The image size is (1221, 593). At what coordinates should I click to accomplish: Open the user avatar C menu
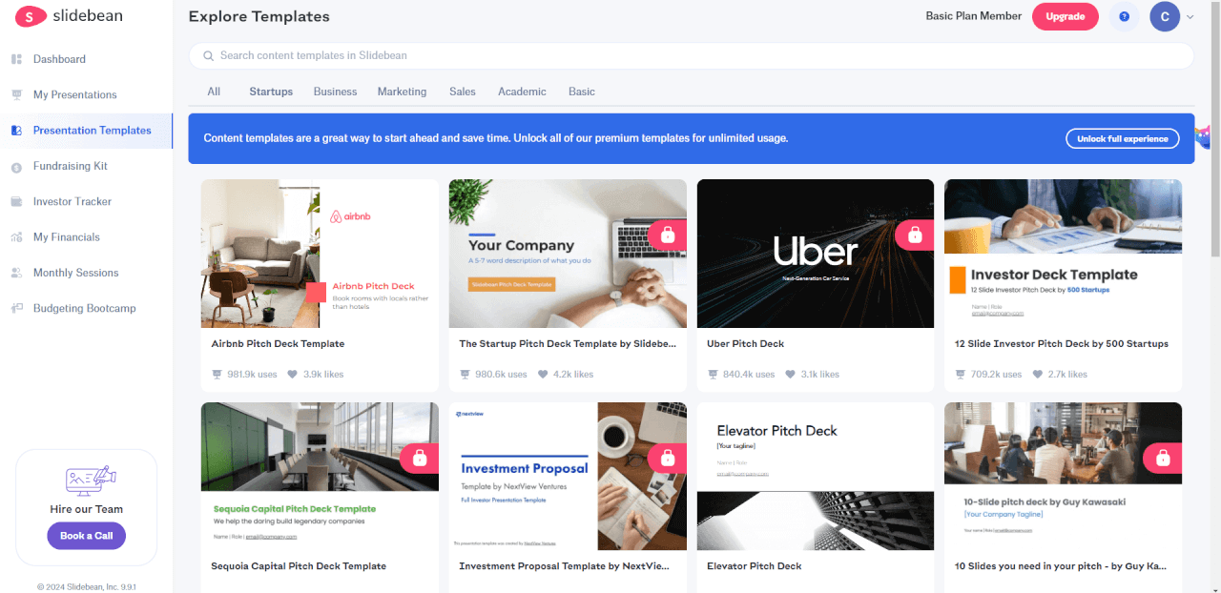point(1165,16)
